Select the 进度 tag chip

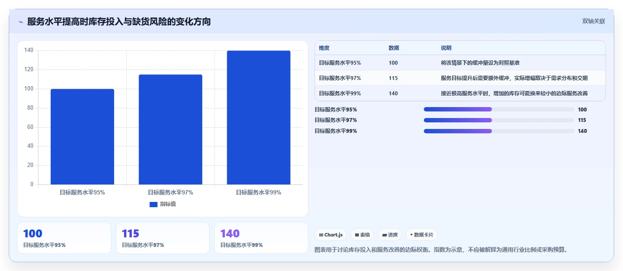pos(390,235)
